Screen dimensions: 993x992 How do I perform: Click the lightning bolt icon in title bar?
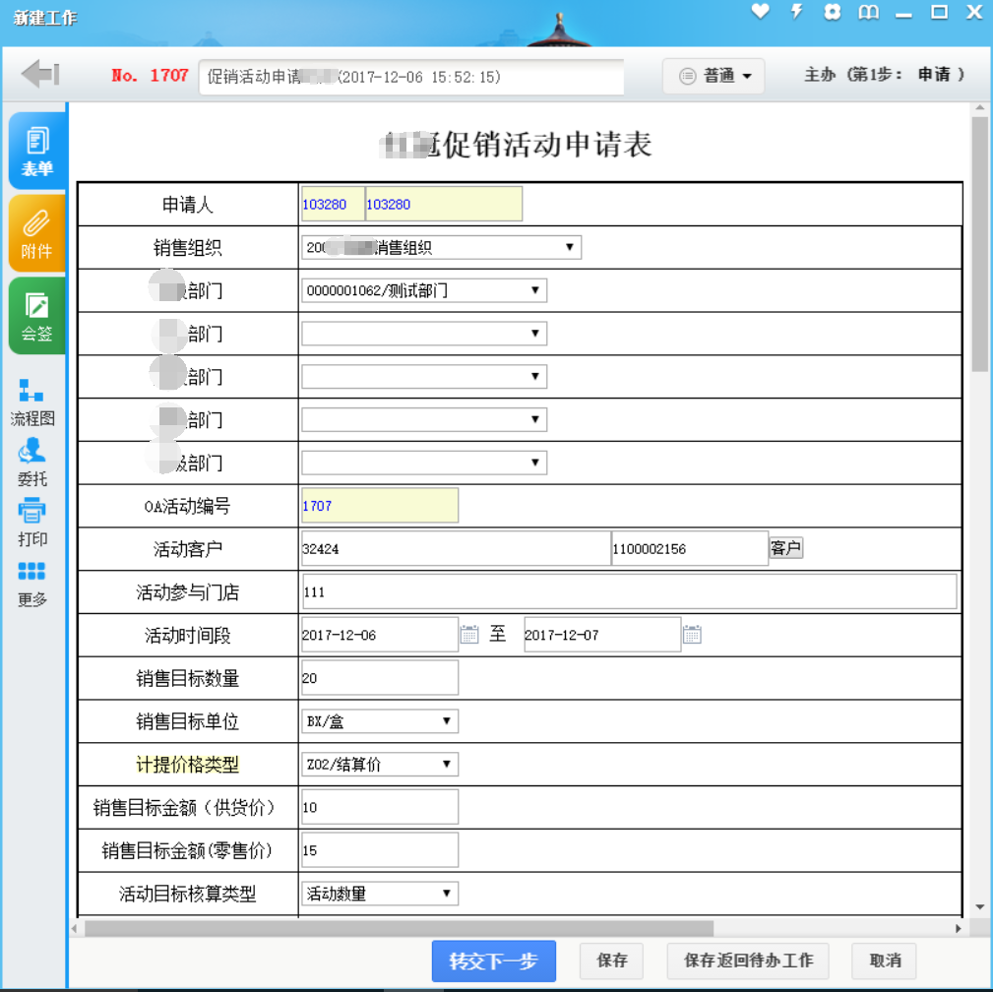point(796,12)
